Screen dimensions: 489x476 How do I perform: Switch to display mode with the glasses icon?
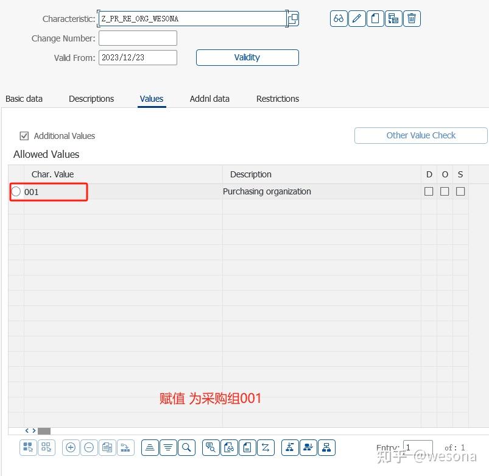338,18
